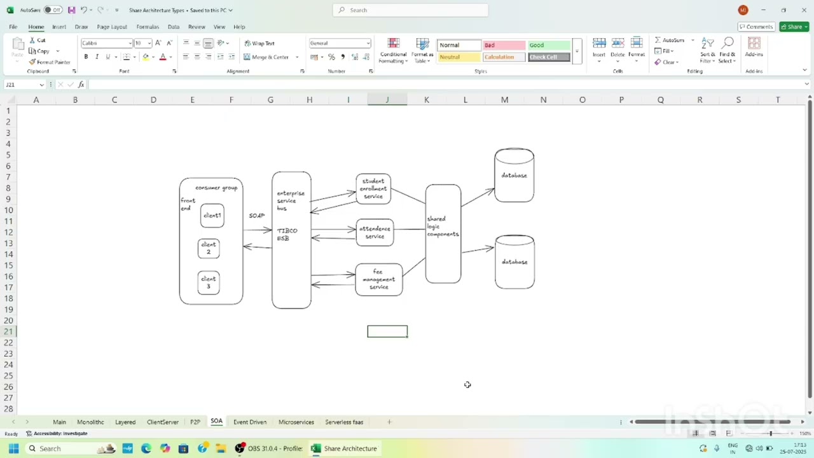Save the workbook using the save icon

(71, 10)
